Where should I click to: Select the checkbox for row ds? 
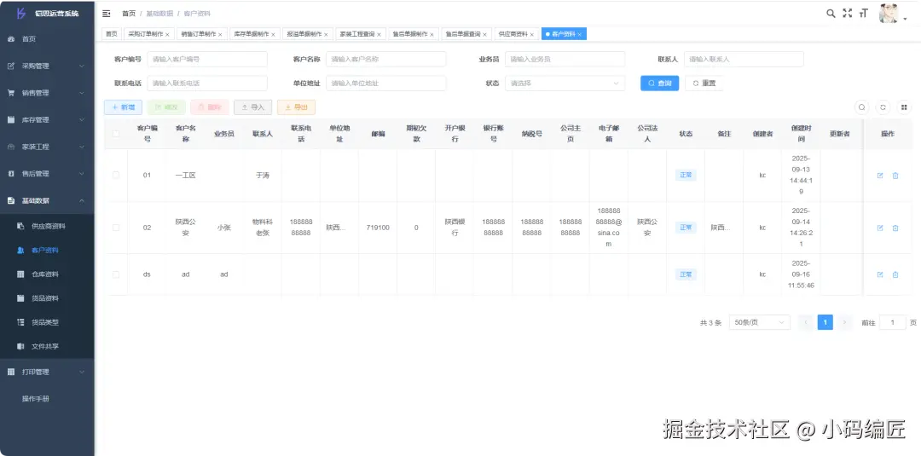(x=116, y=274)
